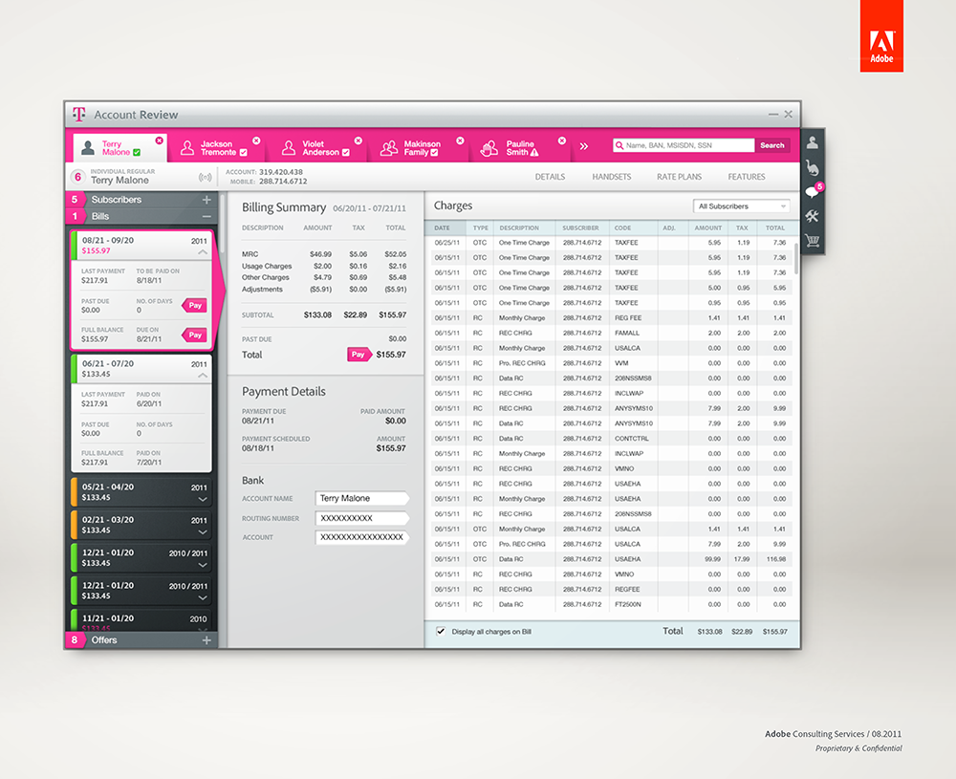This screenshot has width=956, height=779.
Task: Click the signal broadcast icon beside Terry Malone
Action: (205, 178)
